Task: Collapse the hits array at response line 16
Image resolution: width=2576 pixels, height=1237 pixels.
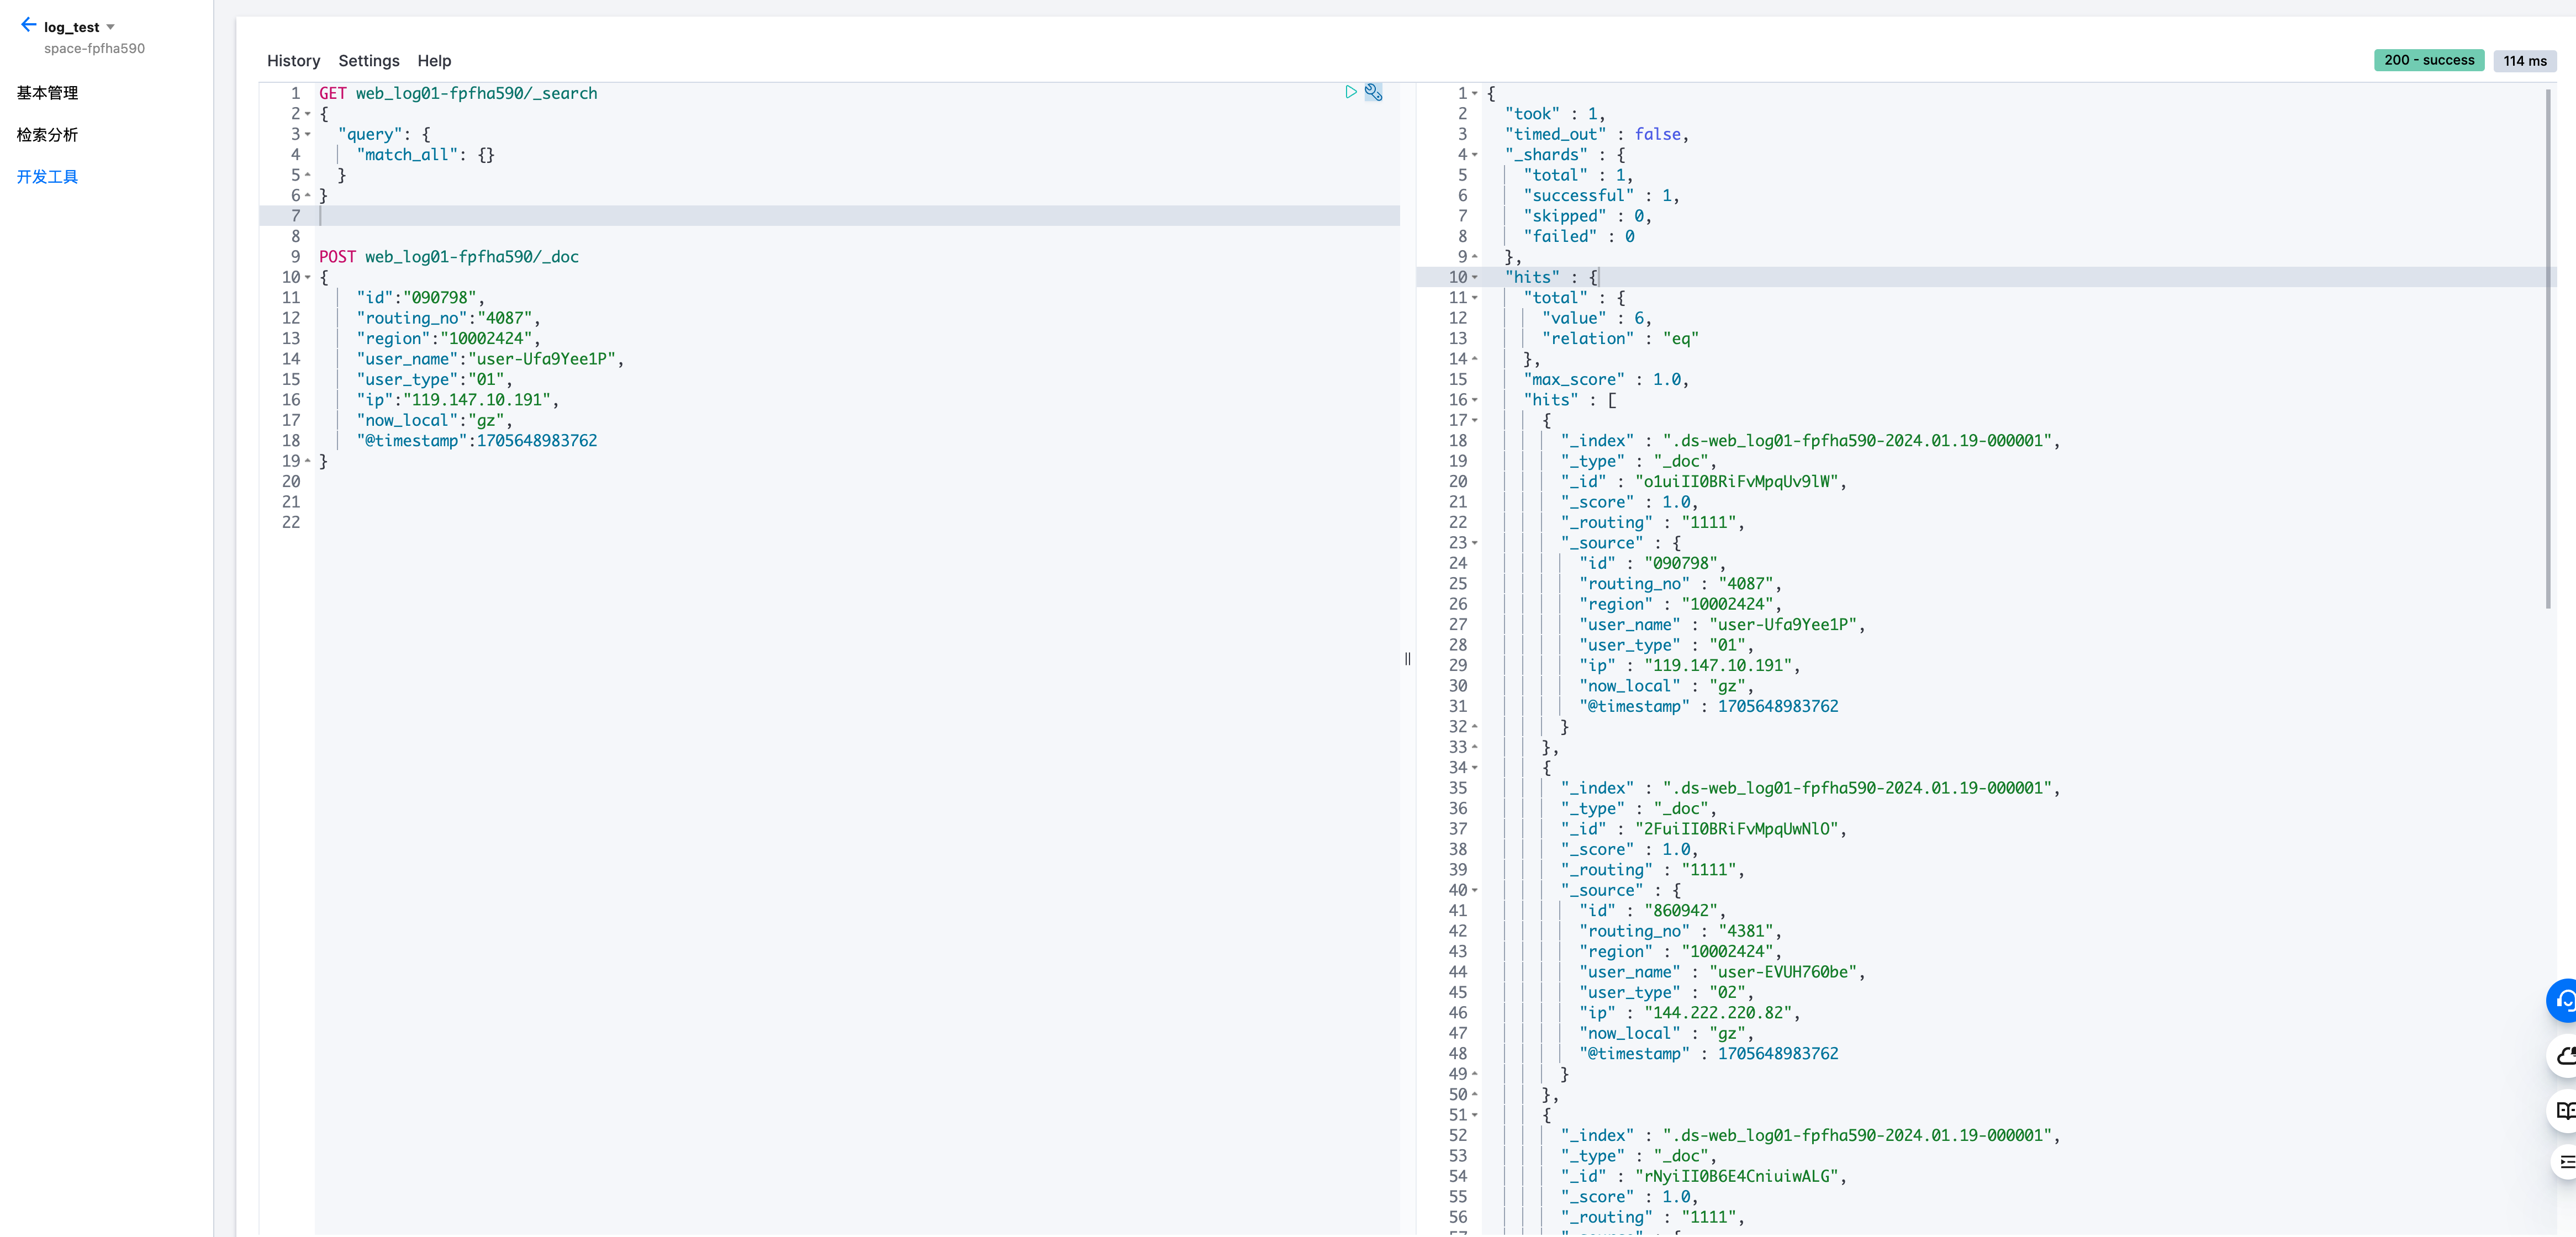Action: click(x=1475, y=400)
